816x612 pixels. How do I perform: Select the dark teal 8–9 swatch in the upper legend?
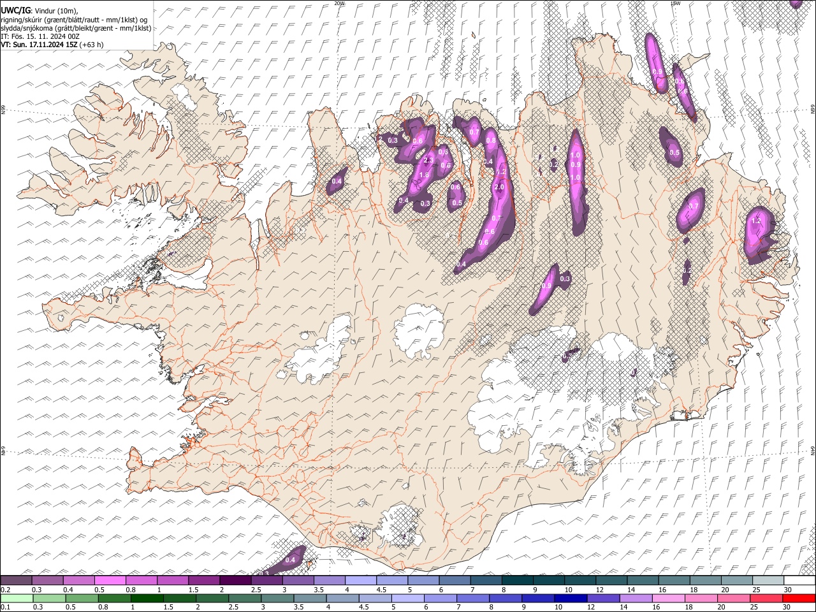pos(517,580)
